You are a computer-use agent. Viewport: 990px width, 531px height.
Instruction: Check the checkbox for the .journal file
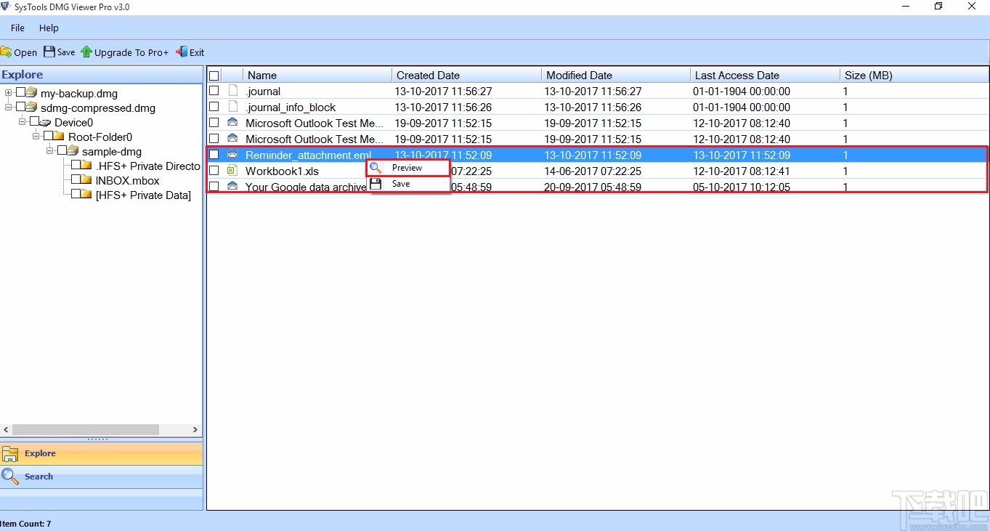point(214,90)
